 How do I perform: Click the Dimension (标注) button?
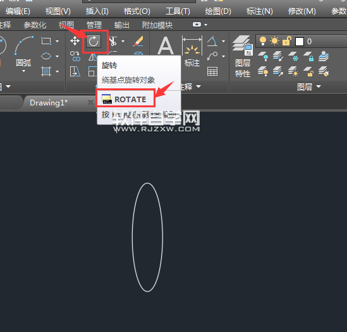tap(192, 51)
